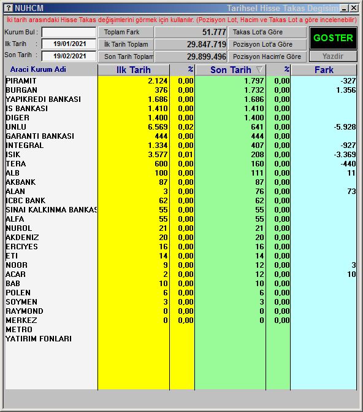Select Pozisyon Hacim'e Göre option

267,56
